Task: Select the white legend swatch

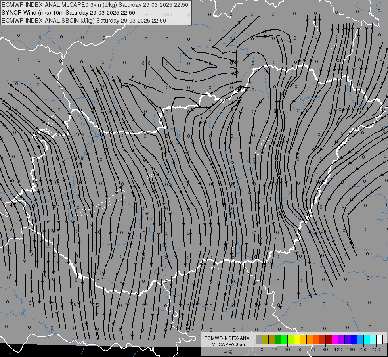Action: [x=380, y=339]
